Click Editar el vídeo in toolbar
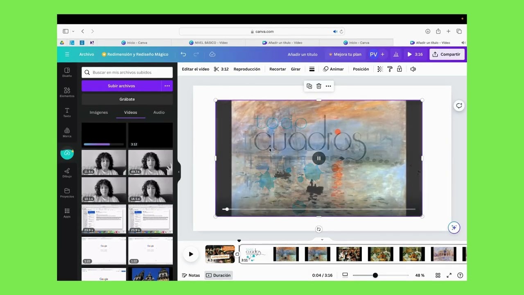The width and height of the screenshot is (524, 295). click(195, 69)
